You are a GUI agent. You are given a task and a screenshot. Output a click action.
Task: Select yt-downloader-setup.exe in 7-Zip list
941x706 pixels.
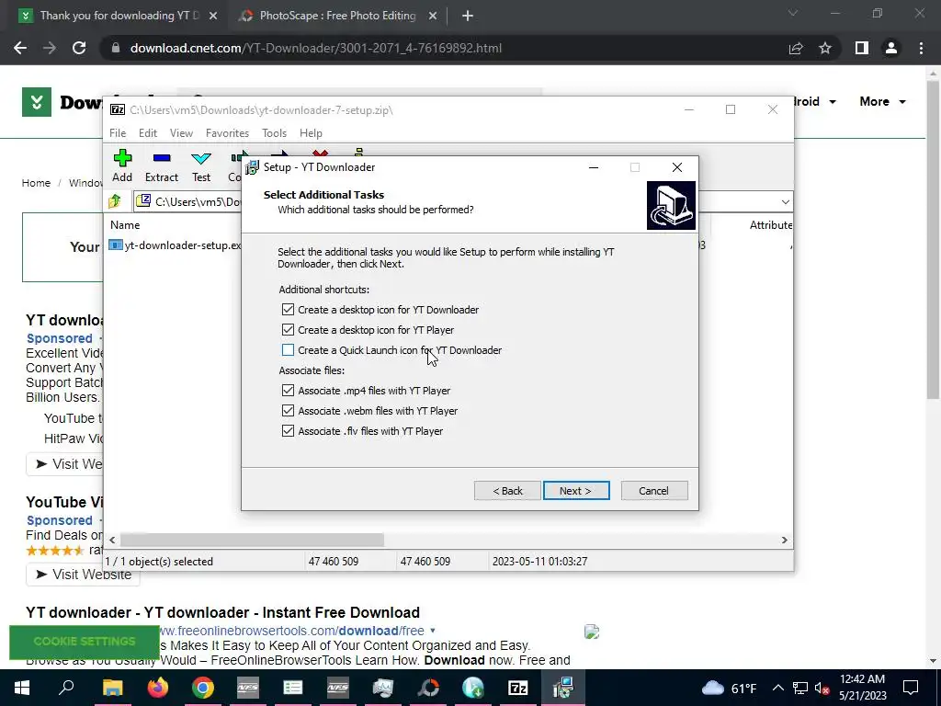tap(176, 245)
